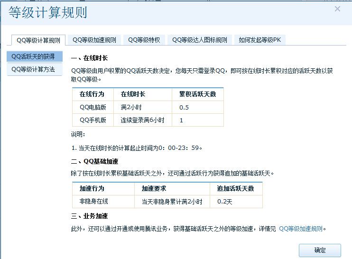Click the 等级计算规则 dialog title
This screenshot has width=352, height=259.
click(x=48, y=12)
